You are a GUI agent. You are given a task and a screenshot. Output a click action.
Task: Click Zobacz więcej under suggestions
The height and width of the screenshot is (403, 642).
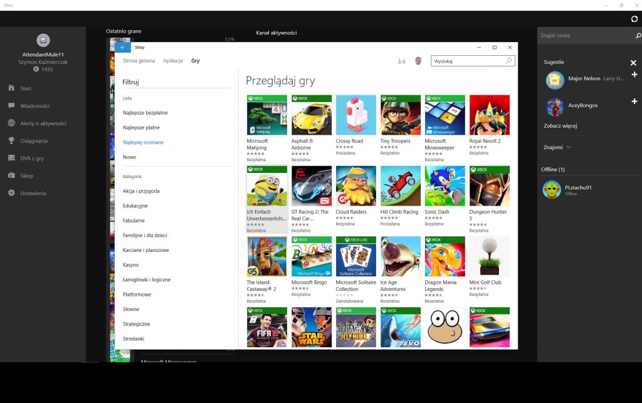tap(560, 125)
